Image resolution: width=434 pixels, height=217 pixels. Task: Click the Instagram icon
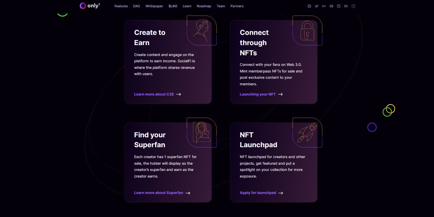(x=353, y=6)
